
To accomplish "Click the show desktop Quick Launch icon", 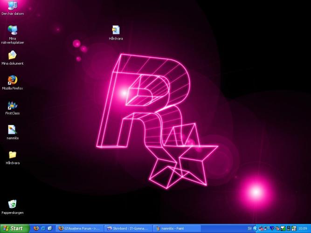I will click(50, 228).
